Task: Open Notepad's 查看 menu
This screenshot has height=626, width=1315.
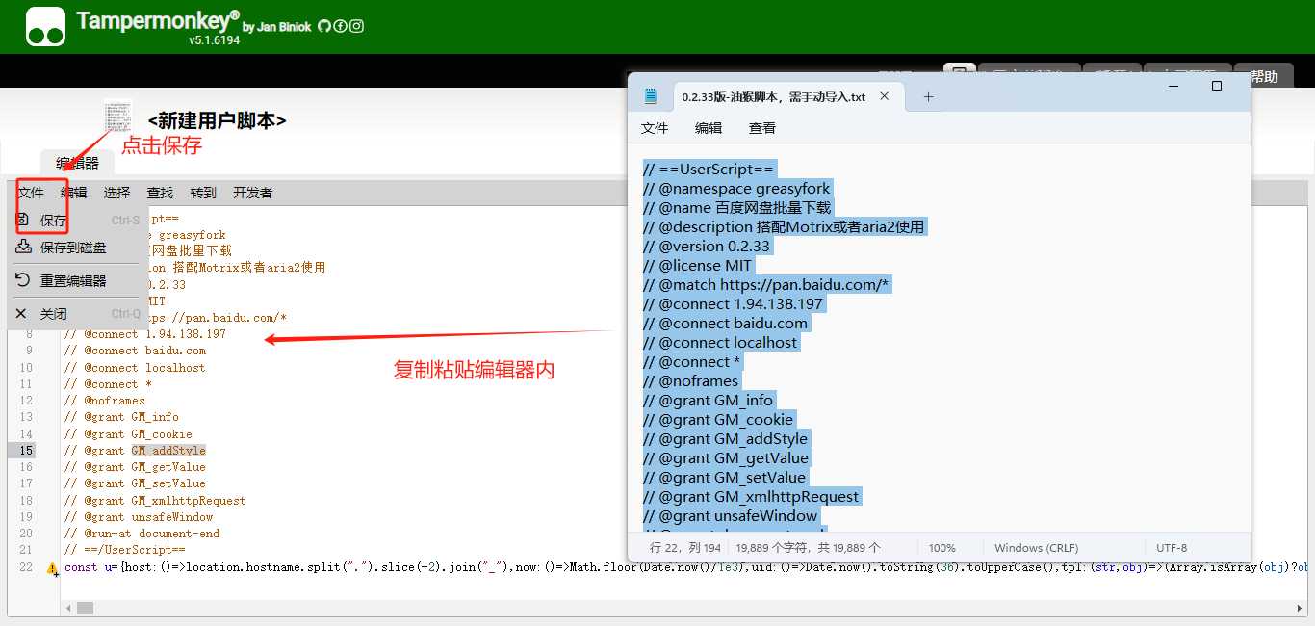Action: pyautogui.click(x=762, y=128)
